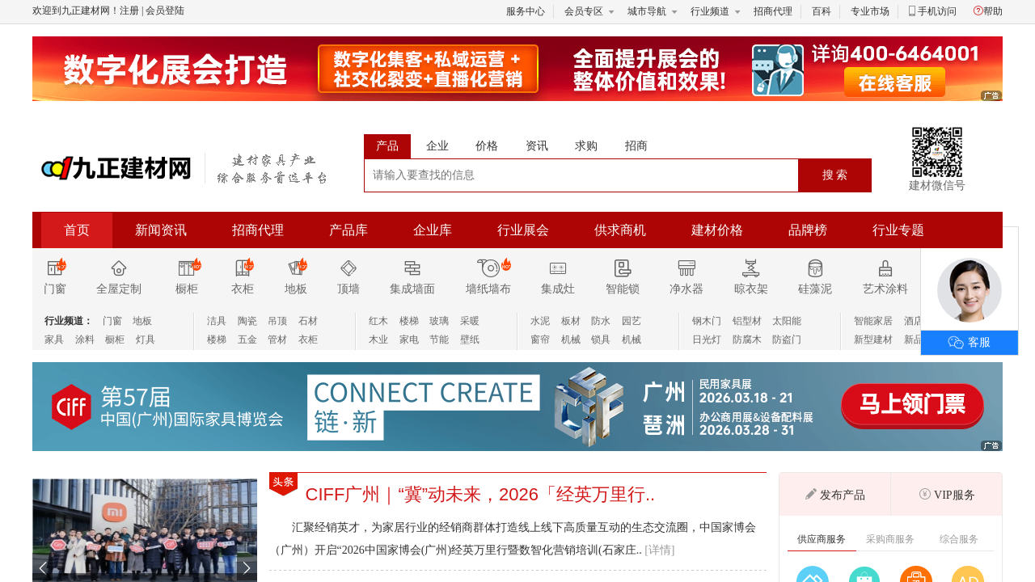Open 行业专题 in main navigation
This screenshot has height=582, width=1035.
coord(898,230)
